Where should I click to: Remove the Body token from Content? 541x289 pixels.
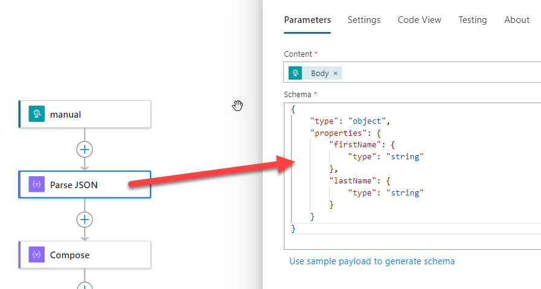335,74
